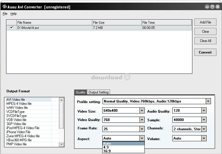The width and height of the screenshot is (222, 154).
Task: Click output format list scroll down arrow
Action: 61,144
